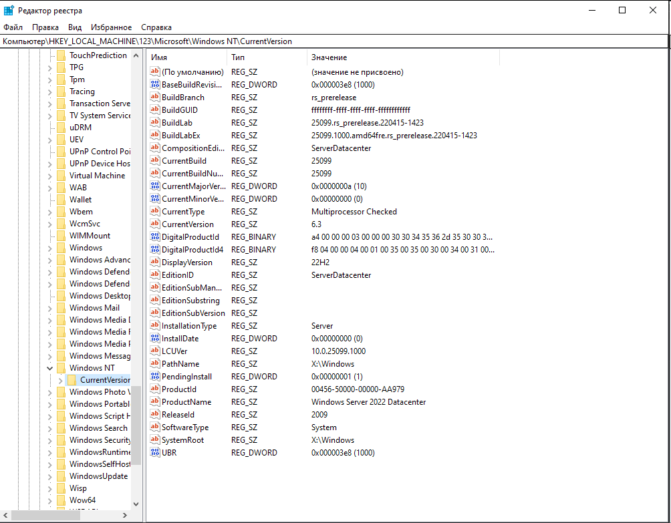Screen dimensions: 671x523
Task: Click the binary icon beside DigitalProductId
Action: [x=154, y=236]
